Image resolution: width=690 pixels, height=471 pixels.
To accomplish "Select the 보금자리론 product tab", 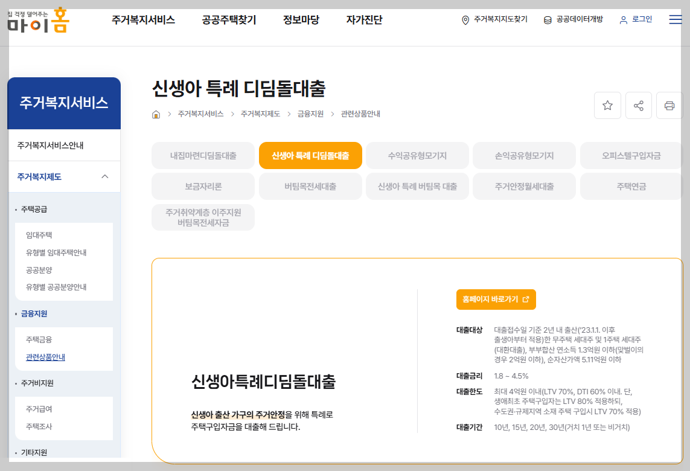I will pos(203,186).
